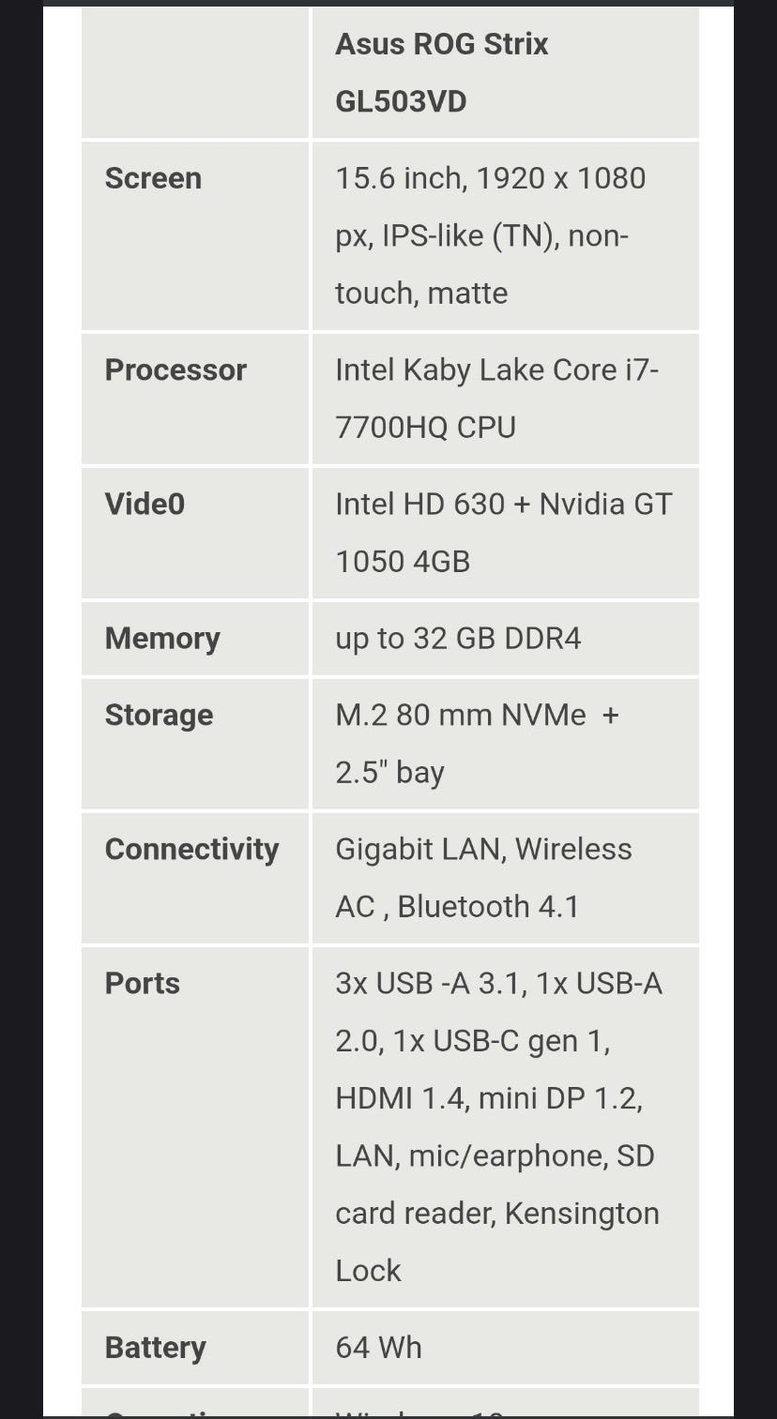Select the Processor row label
777x1419 pixels.
(x=175, y=370)
